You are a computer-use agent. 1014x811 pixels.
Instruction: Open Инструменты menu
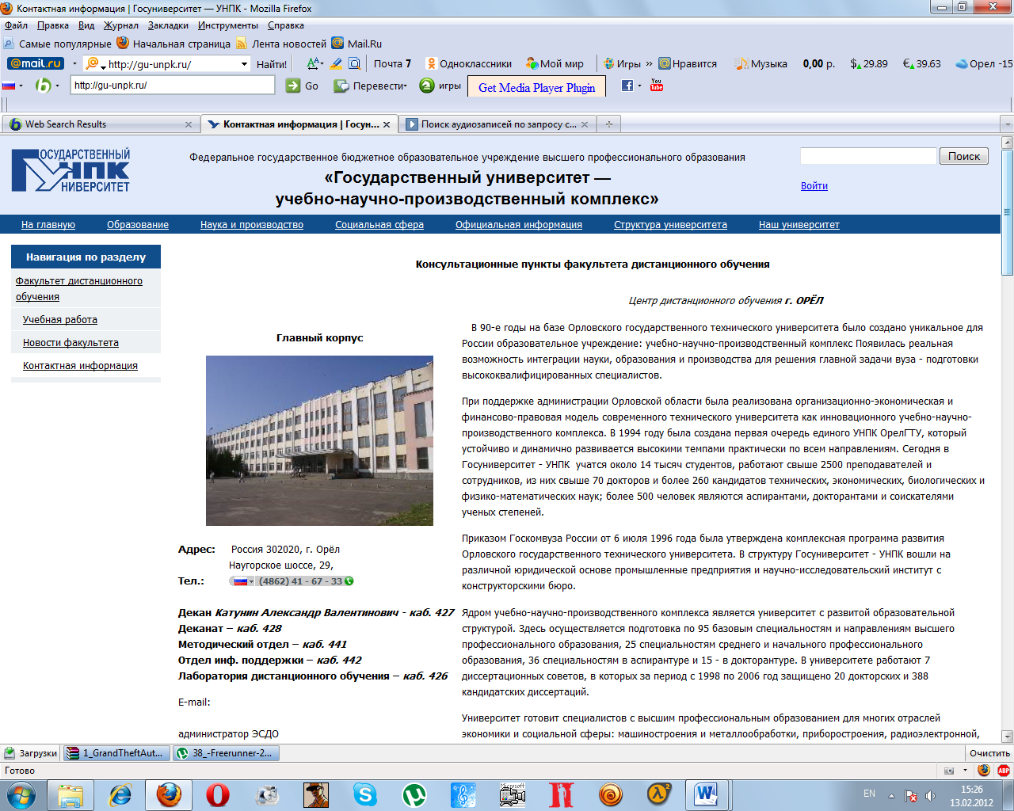228,25
